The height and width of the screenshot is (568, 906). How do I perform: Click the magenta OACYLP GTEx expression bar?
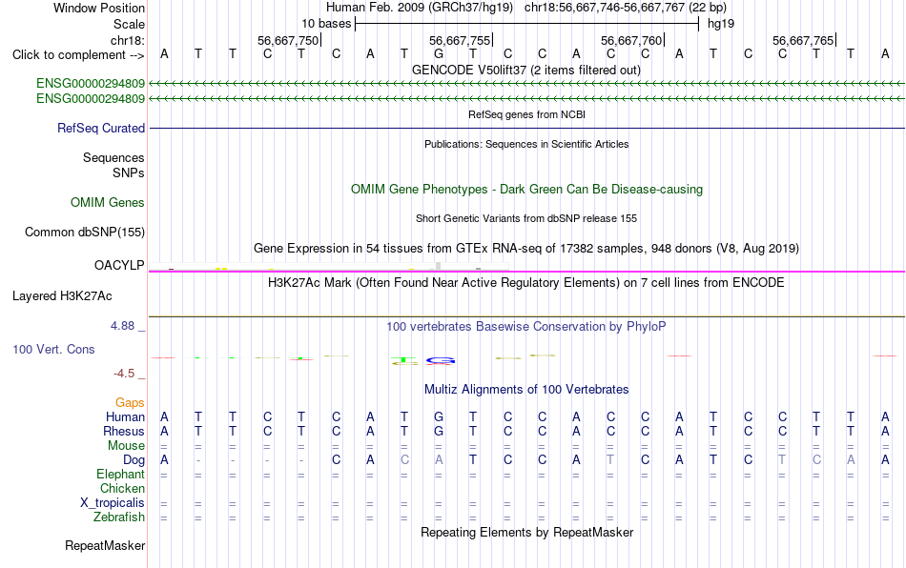(527, 272)
